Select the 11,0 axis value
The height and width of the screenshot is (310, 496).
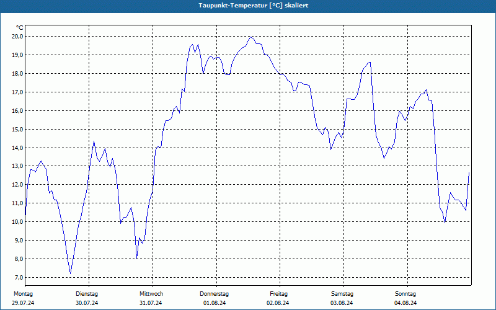click(18, 203)
